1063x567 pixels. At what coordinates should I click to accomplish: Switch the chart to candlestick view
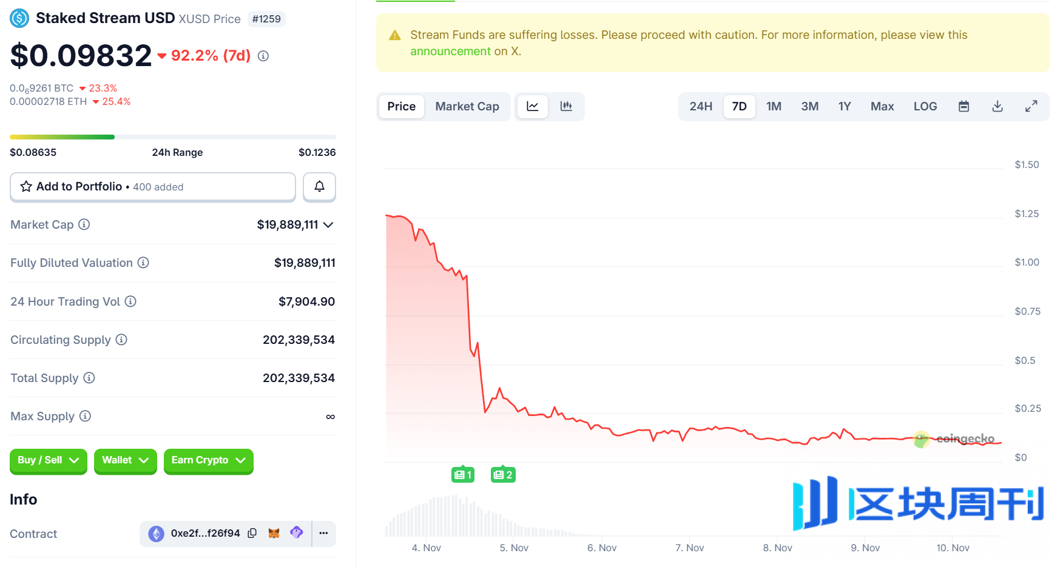(x=567, y=106)
